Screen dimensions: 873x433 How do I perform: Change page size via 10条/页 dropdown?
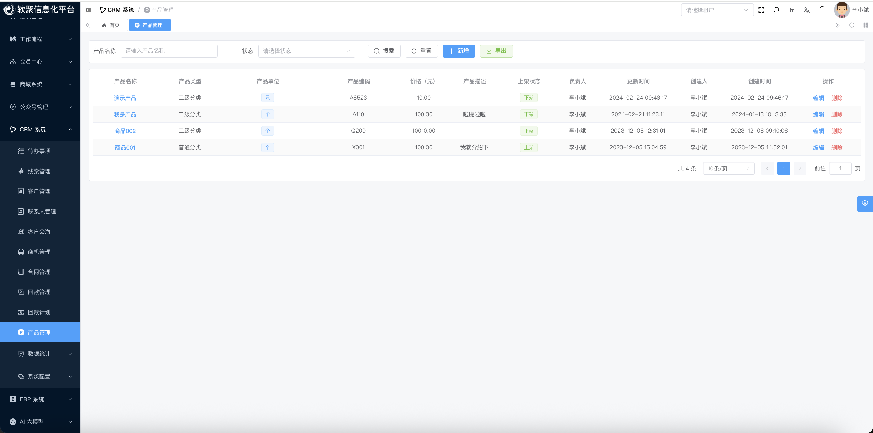[x=728, y=169]
